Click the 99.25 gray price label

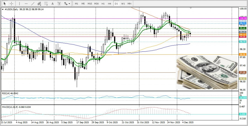(242, 32)
